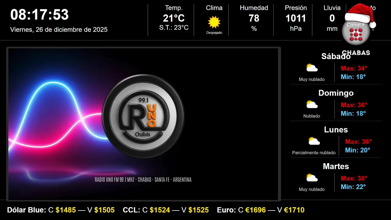391x220 pixels.
Task: Click Lunes' Min: 20° value
Action: [x=357, y=150]
